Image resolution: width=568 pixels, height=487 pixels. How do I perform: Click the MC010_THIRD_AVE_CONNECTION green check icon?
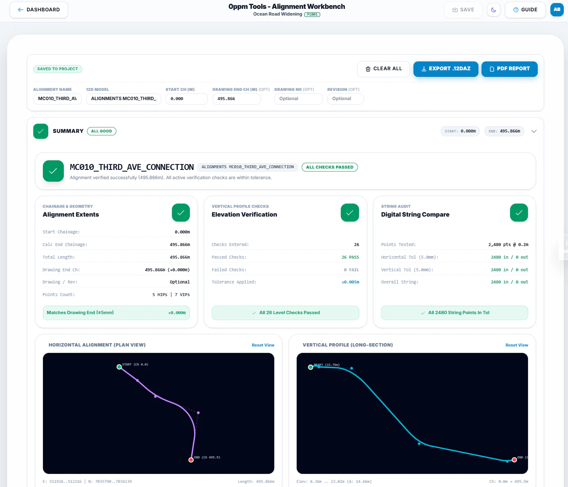coord(53,171)
